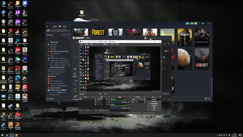Mute desktop audio channel in OBS mixer
Image resolution: width=243 pixels, height=137 pixels.
(x=125, y=108)
